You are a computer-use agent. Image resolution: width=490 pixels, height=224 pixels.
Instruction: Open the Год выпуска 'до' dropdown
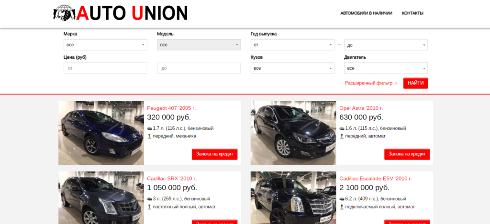click(x=386, y=45)
